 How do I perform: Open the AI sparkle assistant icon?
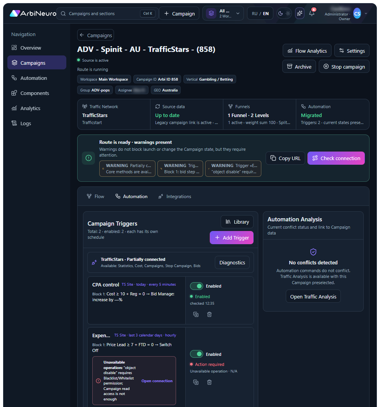tap(300, 13)
